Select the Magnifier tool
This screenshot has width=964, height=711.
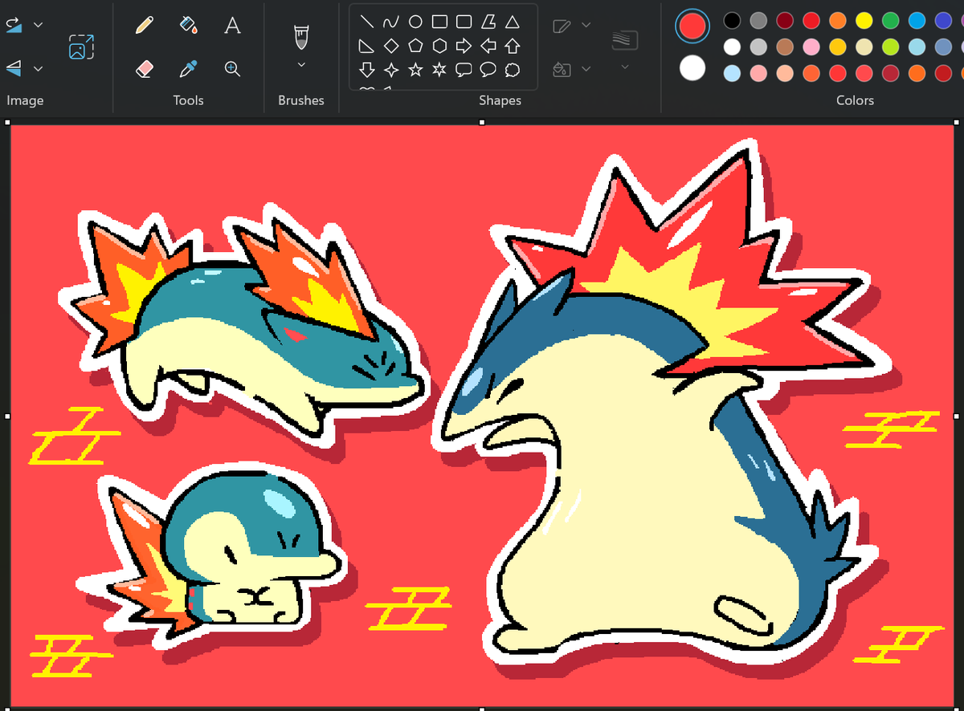pyautogui.click(x=233, y=68)
